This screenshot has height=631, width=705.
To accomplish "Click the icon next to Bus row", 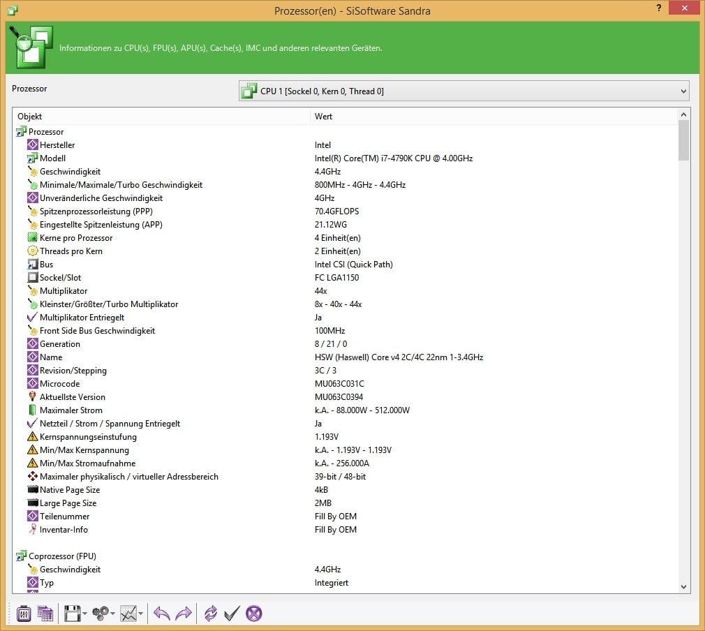I will click(32, 264).
